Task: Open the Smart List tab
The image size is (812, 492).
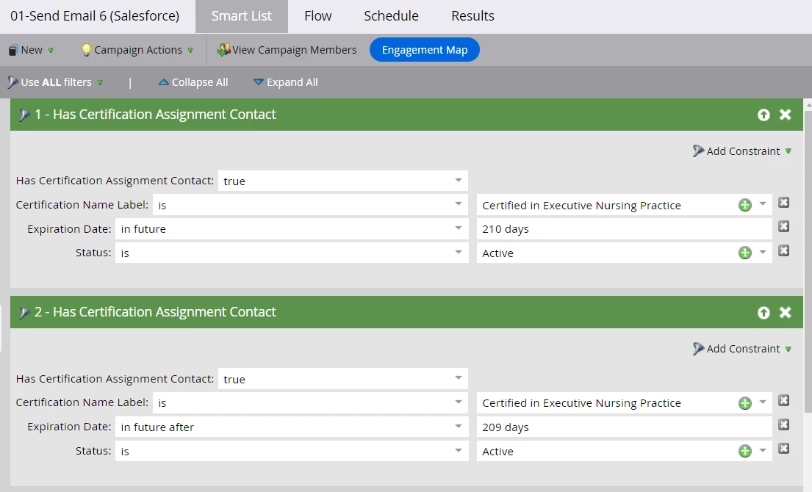Action: [x=241, y=16]
